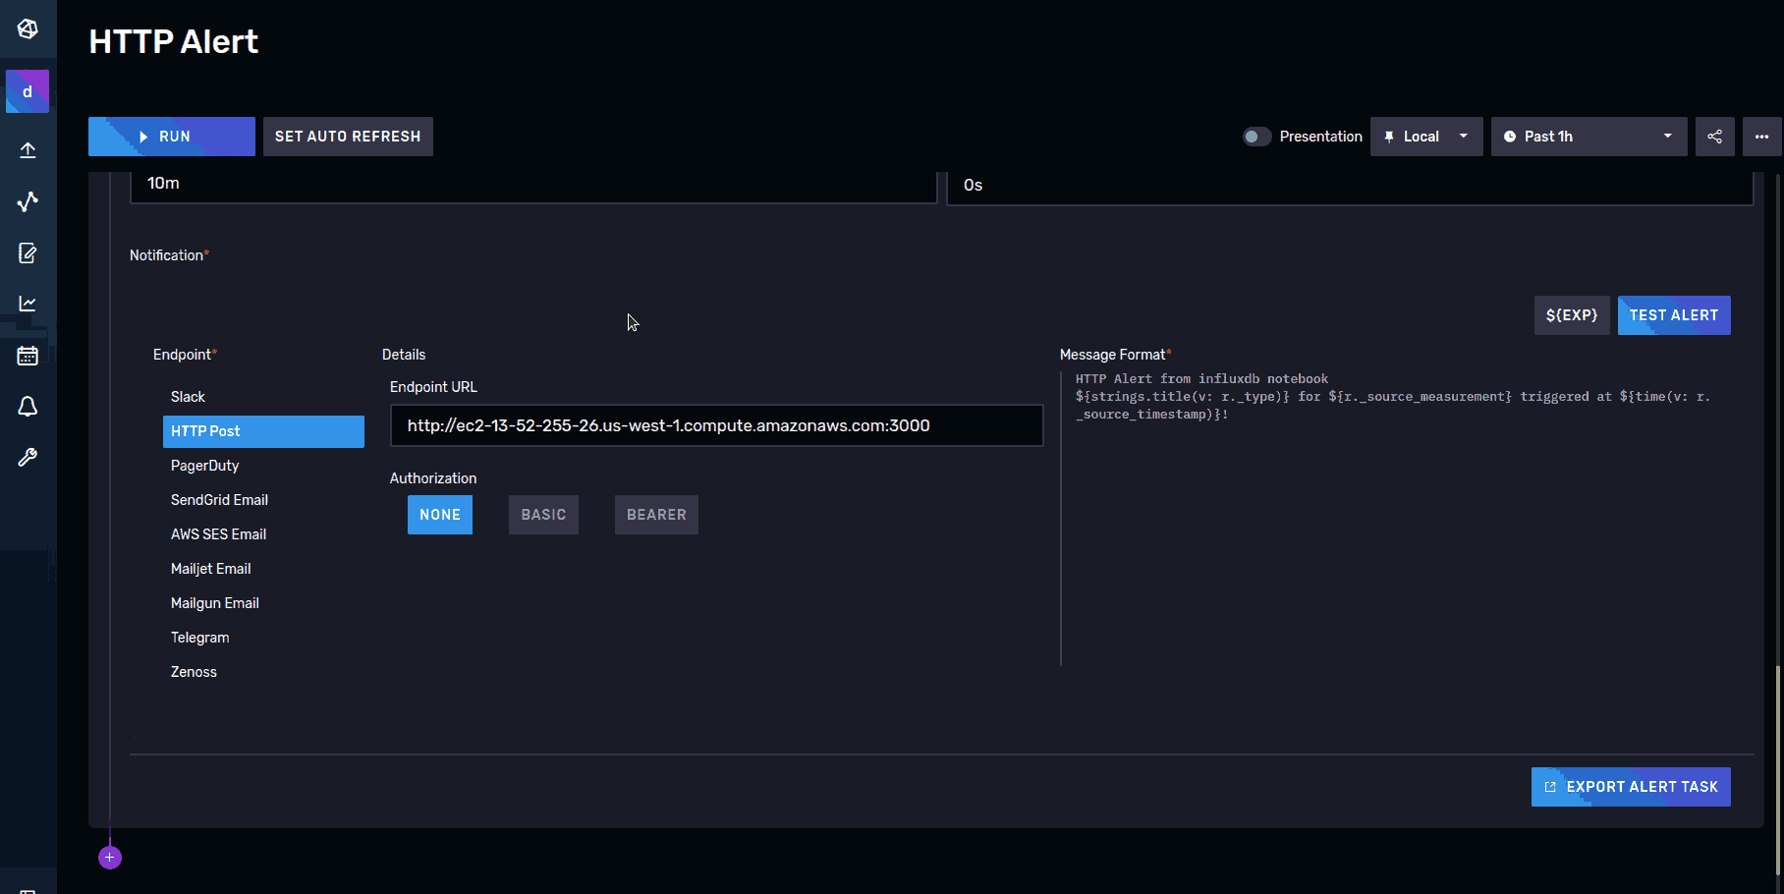This screenshot has height=894, width=1784.
Task: Open the Data Explorer icon in sidebar
Action: (27, 201)
